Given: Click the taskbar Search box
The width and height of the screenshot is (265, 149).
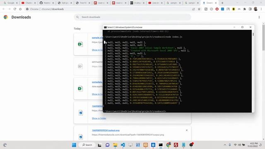Looking at the screenshot, I should click(x=87, y=145).
